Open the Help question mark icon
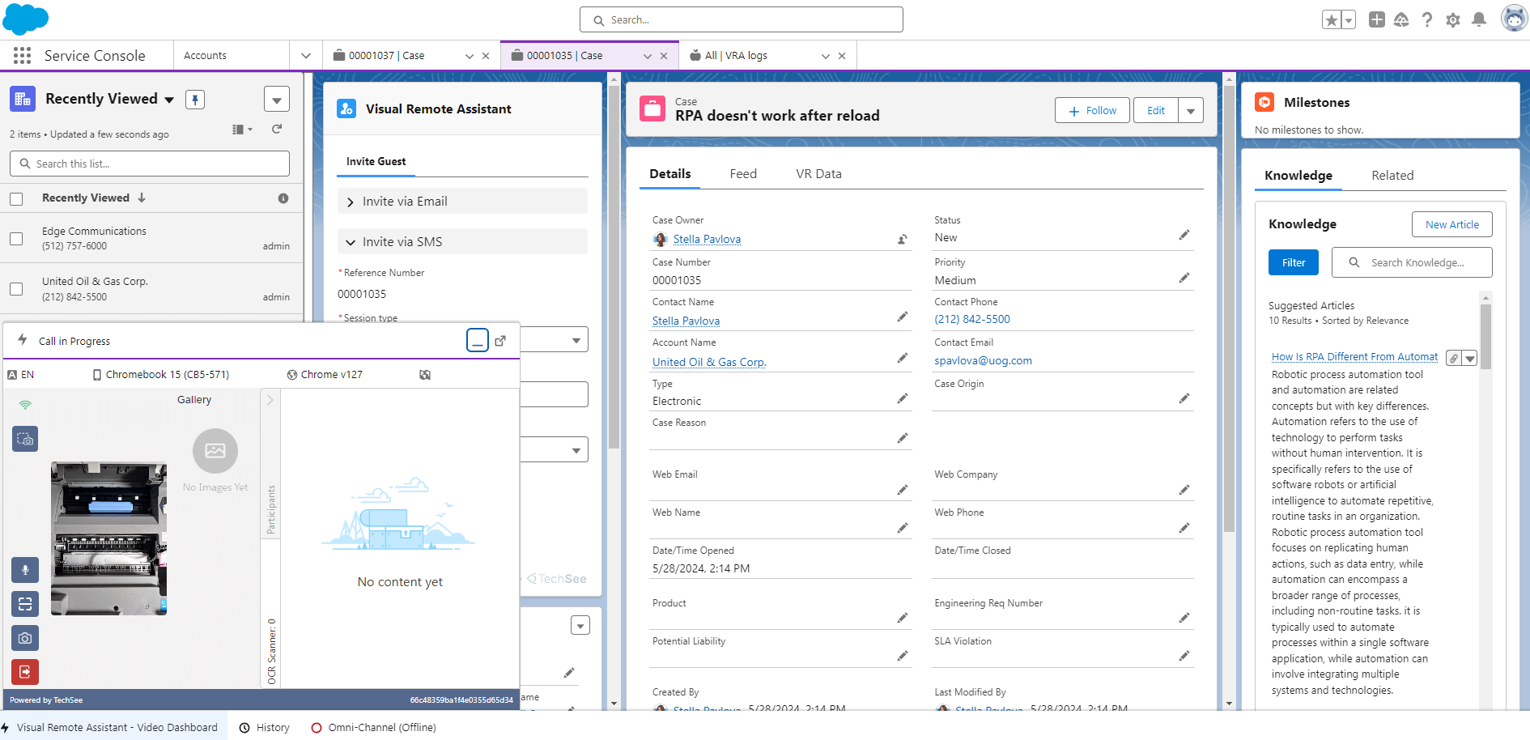The width and height of the screenshot is (1530, 740). click(x=1427, y=19)
